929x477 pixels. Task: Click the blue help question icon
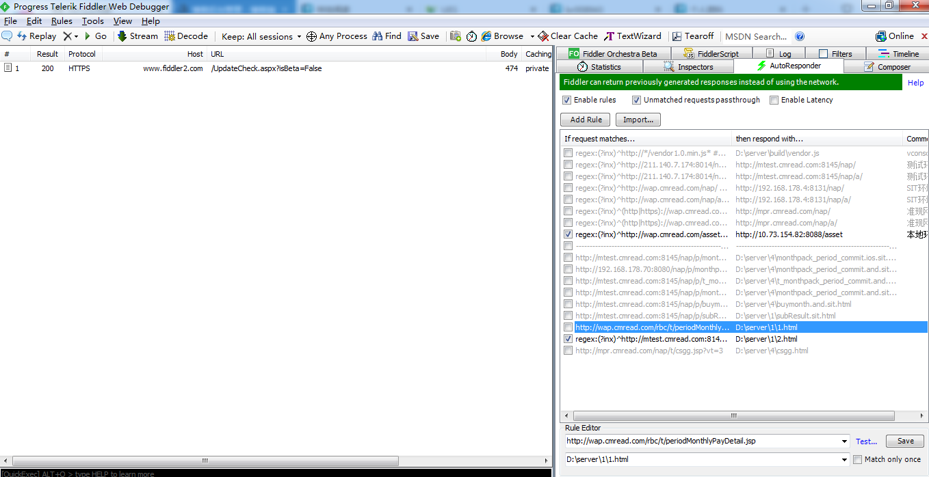click(800, 36)
